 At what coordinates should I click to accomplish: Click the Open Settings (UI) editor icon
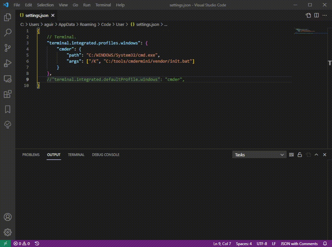[x=308, y=15]
